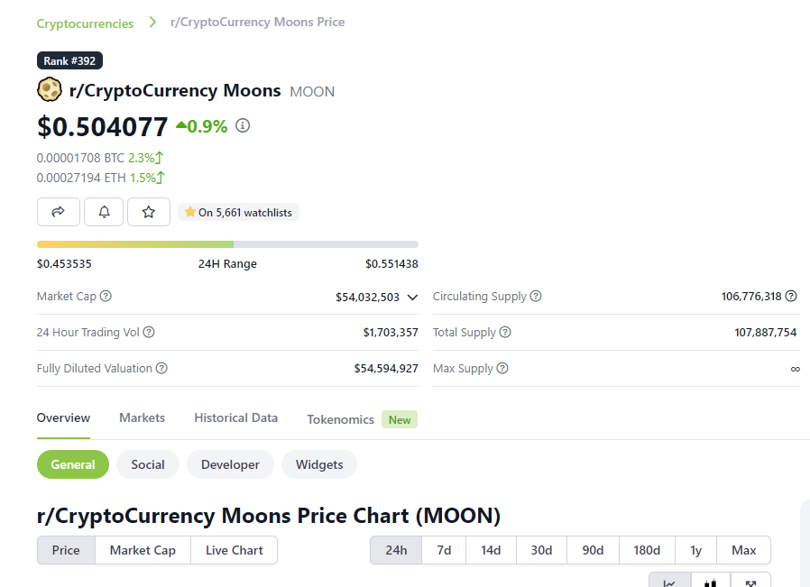Screen dimensions: 810x587
Task: Set a price alert via the bell icon
Action: pos(103,212)
